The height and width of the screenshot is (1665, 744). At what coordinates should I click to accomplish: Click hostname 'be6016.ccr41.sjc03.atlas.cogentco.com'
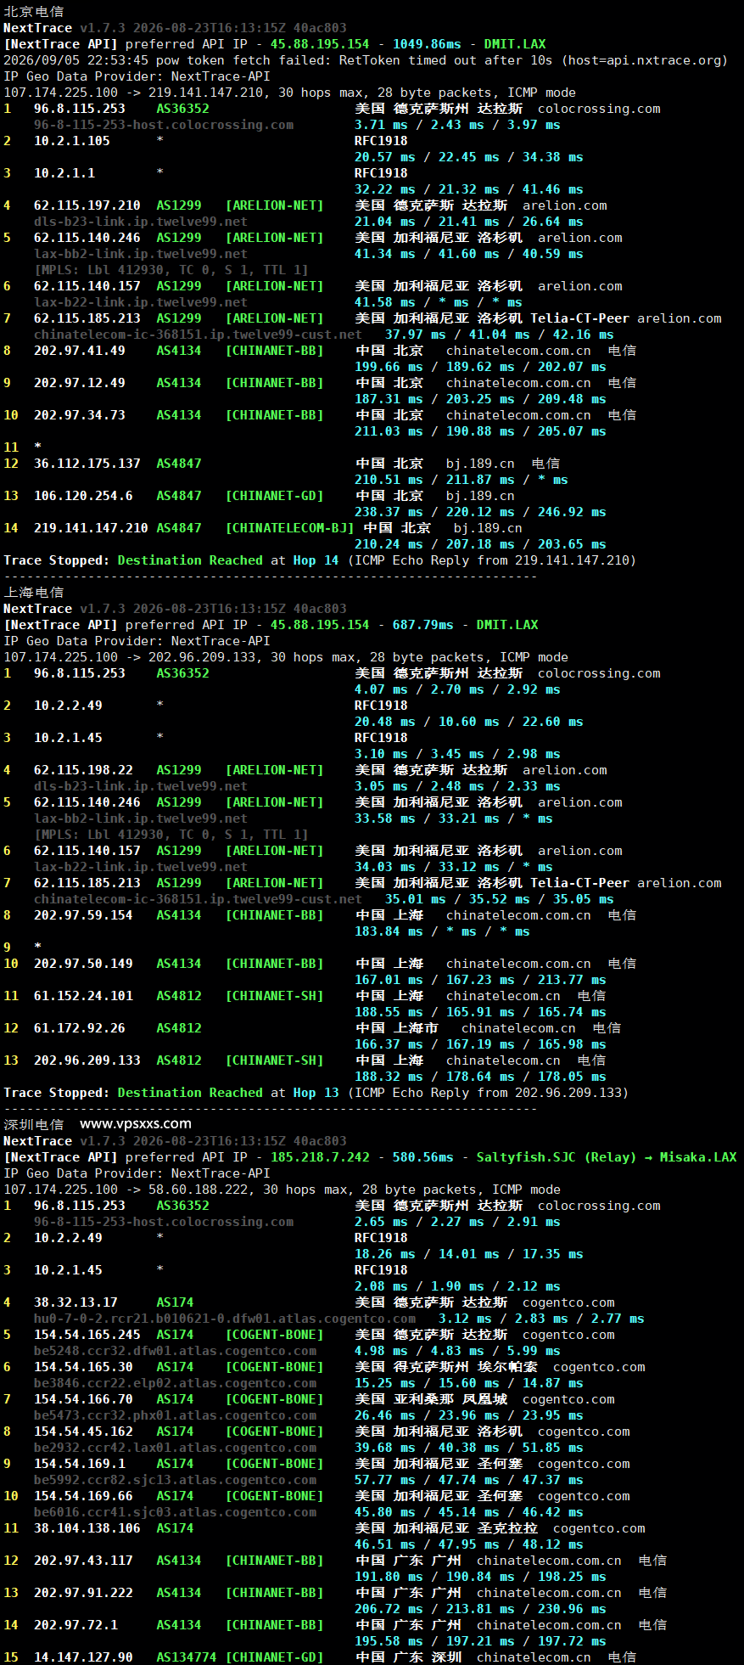(x=175, y=1512)
